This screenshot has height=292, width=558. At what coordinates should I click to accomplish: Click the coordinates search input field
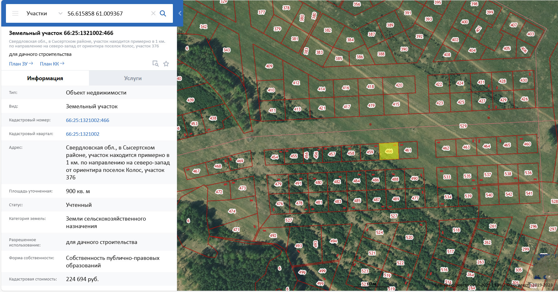pos(106,13)
